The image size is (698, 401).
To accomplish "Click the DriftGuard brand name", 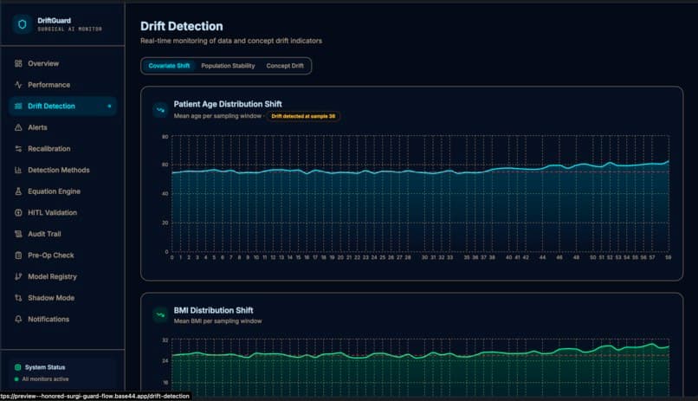I will (x=54, y=21).
